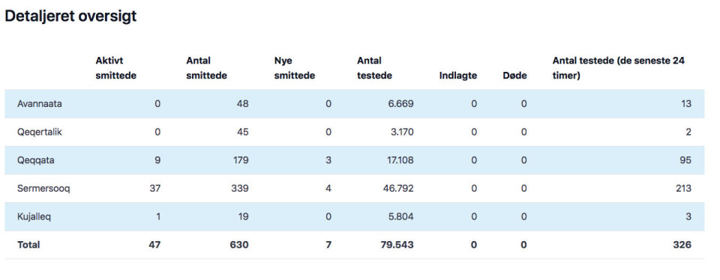Image resolution: width=720 pixels, height=280 pixels.
Task: Click the total 630 infected value
Action: 239,245
